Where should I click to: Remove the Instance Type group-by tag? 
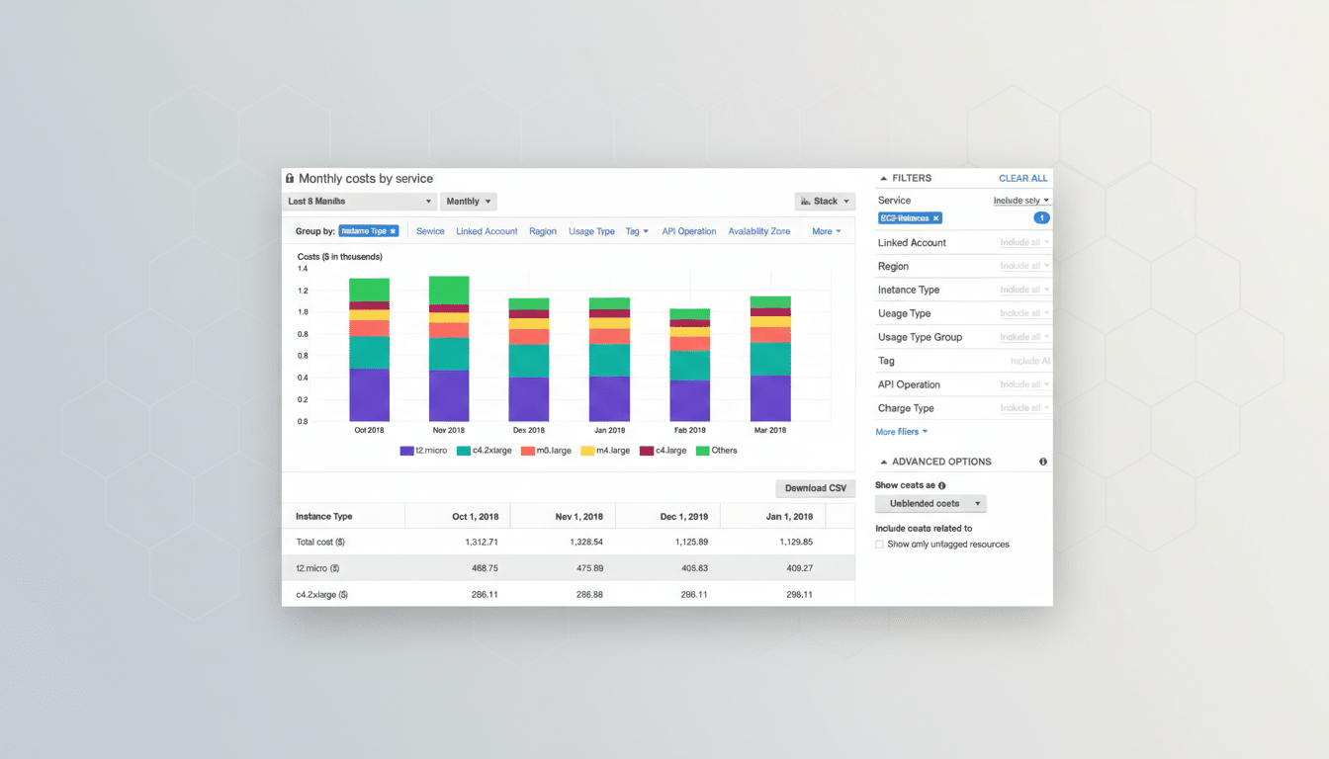coord(393,231)
